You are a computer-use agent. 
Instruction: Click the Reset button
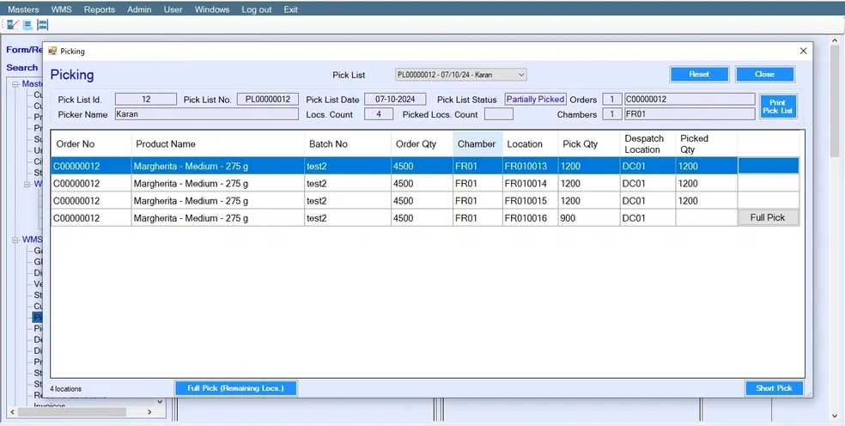(x=699, y=75)
